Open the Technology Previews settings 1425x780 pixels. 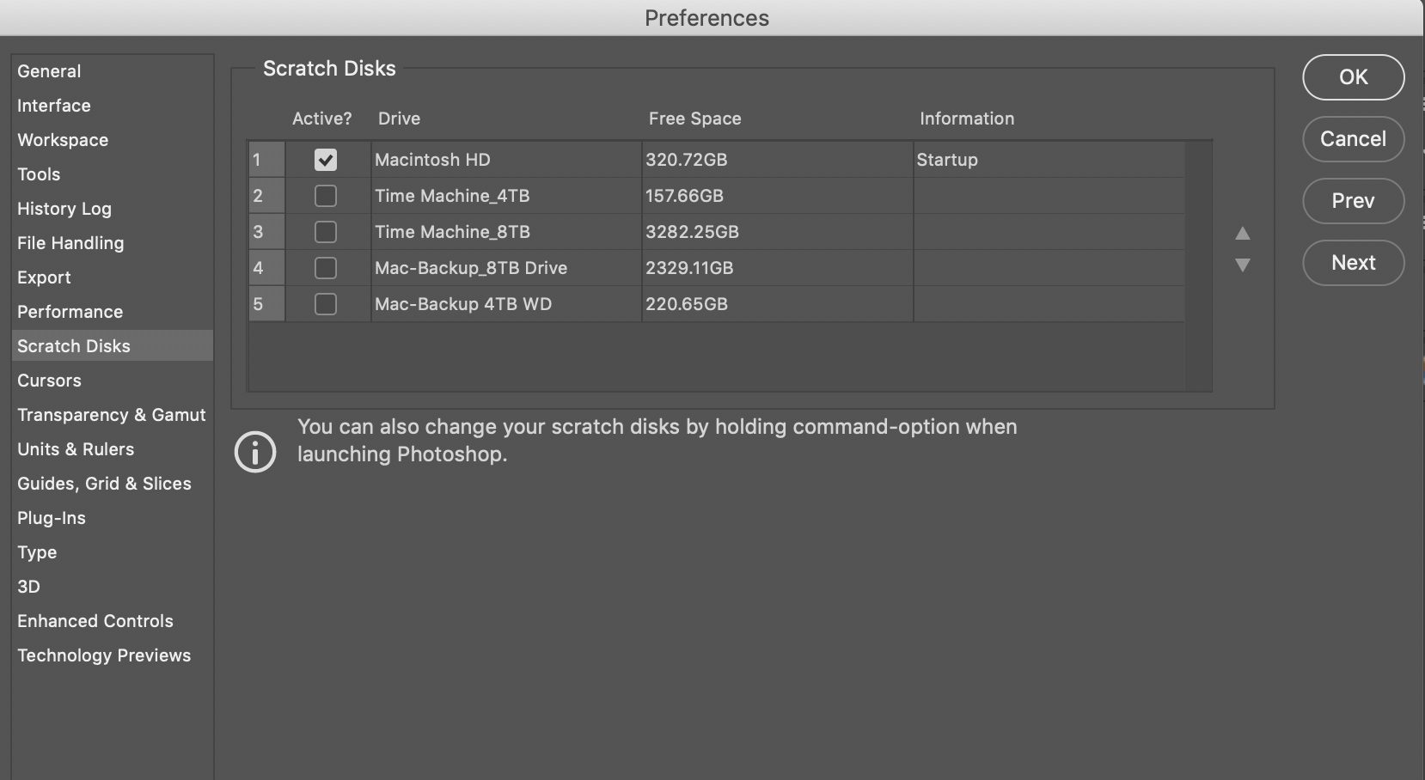(104, 655)
